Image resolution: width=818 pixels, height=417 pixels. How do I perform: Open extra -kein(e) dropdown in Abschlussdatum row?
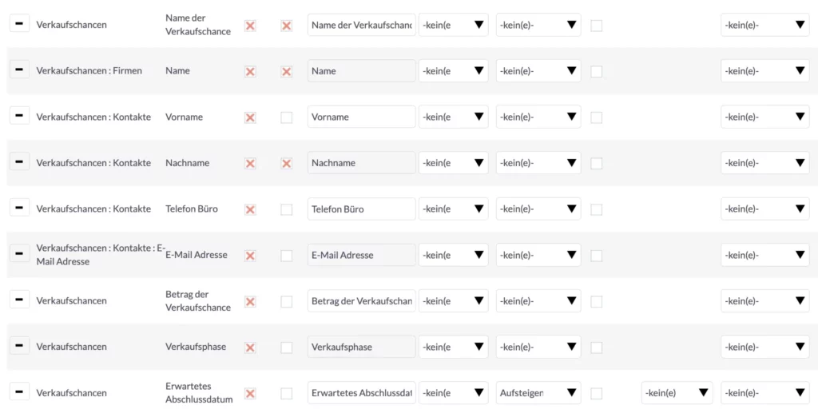(677, 392)
